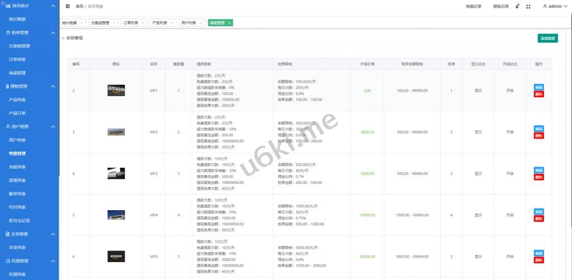Switch to the 用户列表 tab
Screen dimensions: 572x280
[188, 23]
